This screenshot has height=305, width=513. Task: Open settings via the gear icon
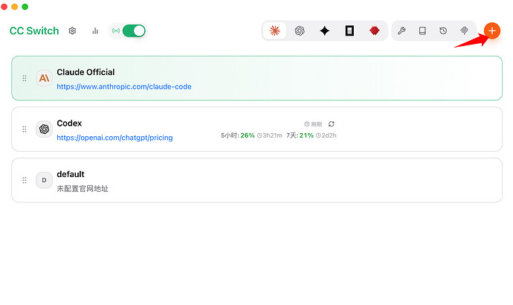pyautogui.click(x=72, y=30)
